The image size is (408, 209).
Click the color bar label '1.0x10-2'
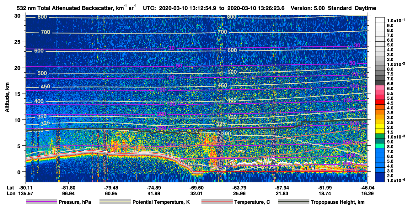pyautogui.click(x=396, y=64)
